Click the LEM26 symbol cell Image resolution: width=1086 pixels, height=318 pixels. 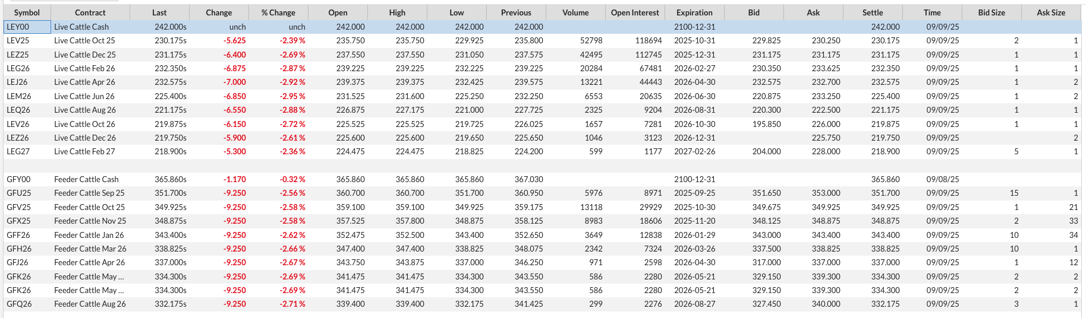27,96
